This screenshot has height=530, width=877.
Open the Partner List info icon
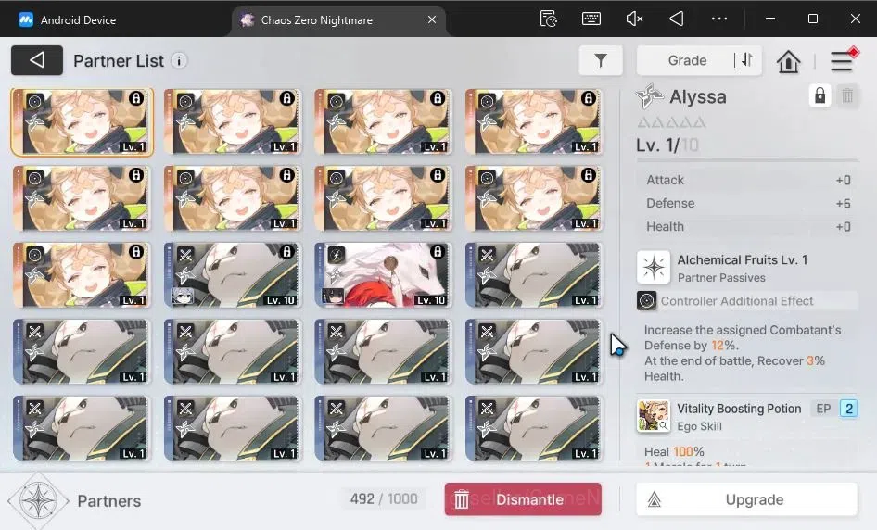point(179,61)
